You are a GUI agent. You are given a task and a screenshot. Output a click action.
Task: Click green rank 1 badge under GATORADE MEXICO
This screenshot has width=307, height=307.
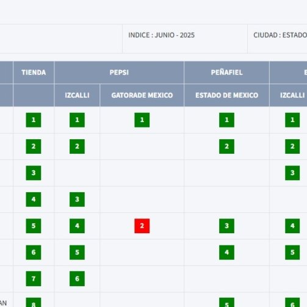pos(142,120)
